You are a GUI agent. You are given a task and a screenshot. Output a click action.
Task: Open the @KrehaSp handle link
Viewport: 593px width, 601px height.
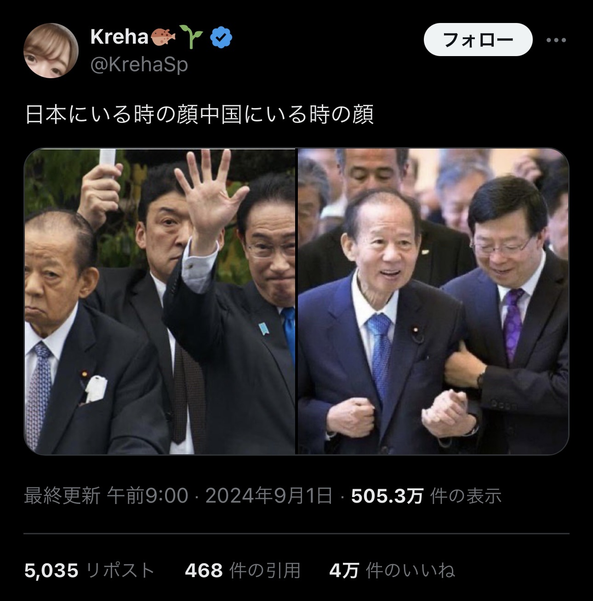139,64
